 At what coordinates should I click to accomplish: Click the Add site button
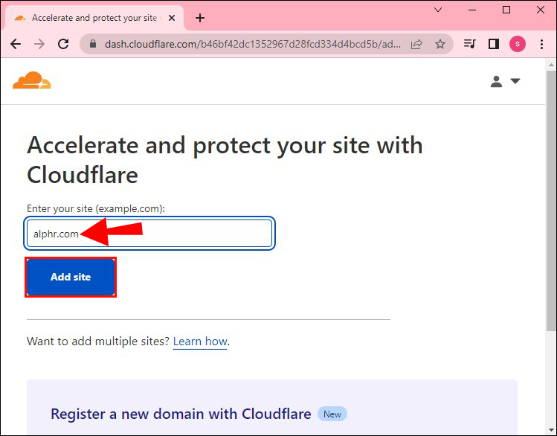point(71,277)
